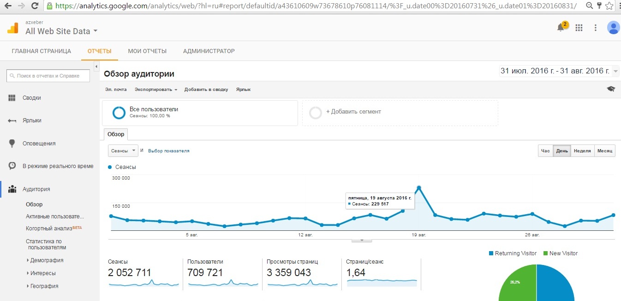Click the Returning Visitor blue legend swatch
This screenshot has width=621, height=301.
pyautogui.click(x=491, y=253)
